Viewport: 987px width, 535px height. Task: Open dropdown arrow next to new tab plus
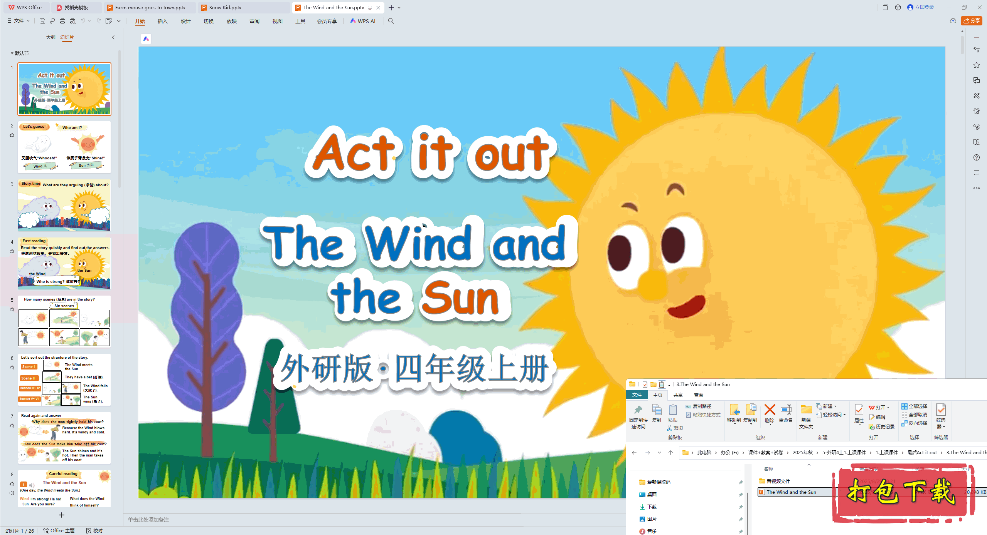coord(399,8)
